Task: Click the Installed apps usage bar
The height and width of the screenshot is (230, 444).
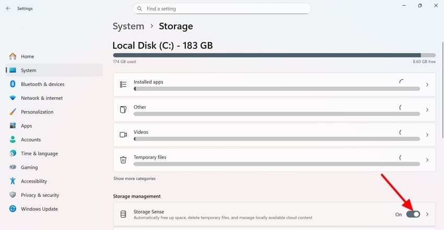Action: click(x=277, y=89)
